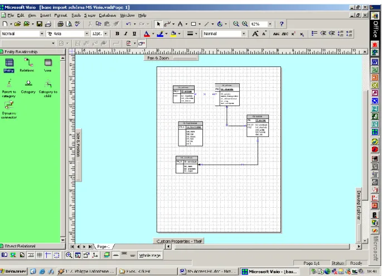Click the Save floppy disk icon

click(x=40, y=24)
